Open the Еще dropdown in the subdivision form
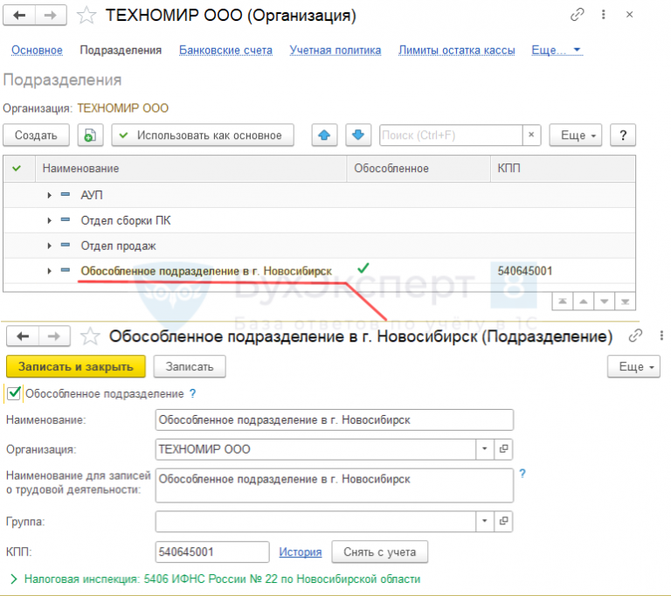 pos(633,366)
